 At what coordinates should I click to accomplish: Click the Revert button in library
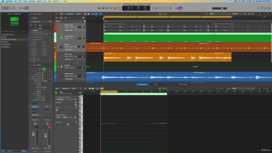10,151
